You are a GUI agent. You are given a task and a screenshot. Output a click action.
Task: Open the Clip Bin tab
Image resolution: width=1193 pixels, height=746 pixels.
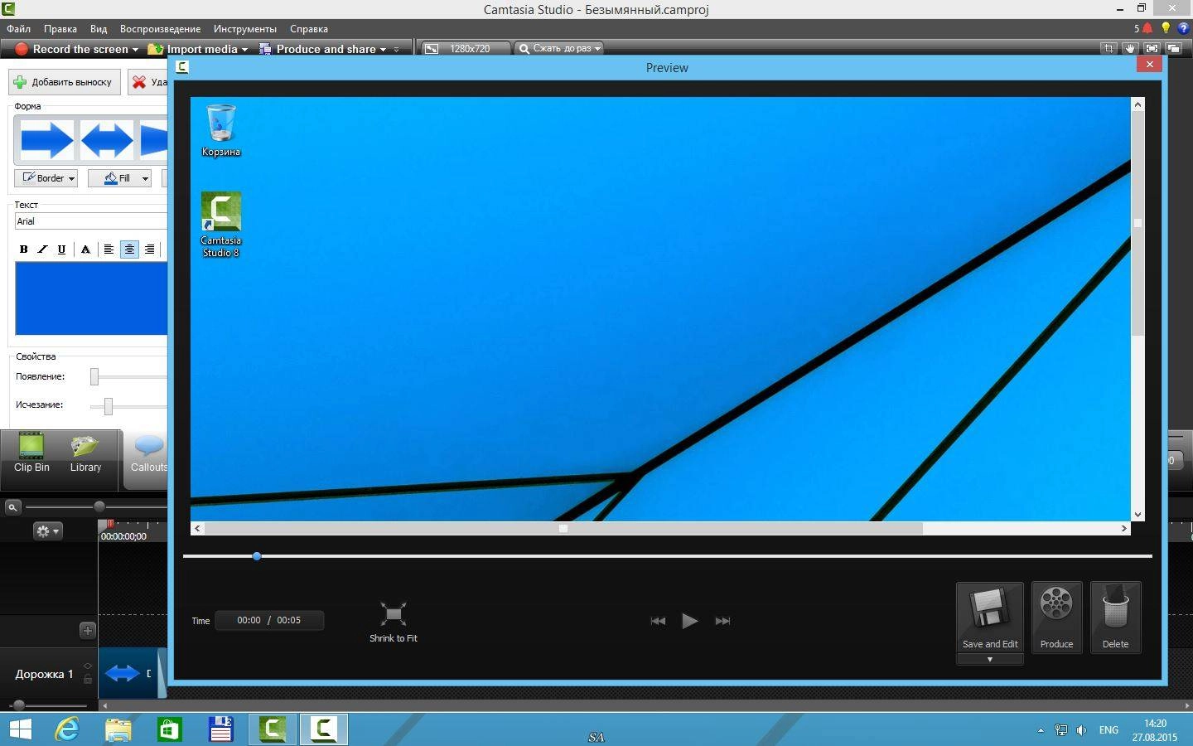click(31, 453)
